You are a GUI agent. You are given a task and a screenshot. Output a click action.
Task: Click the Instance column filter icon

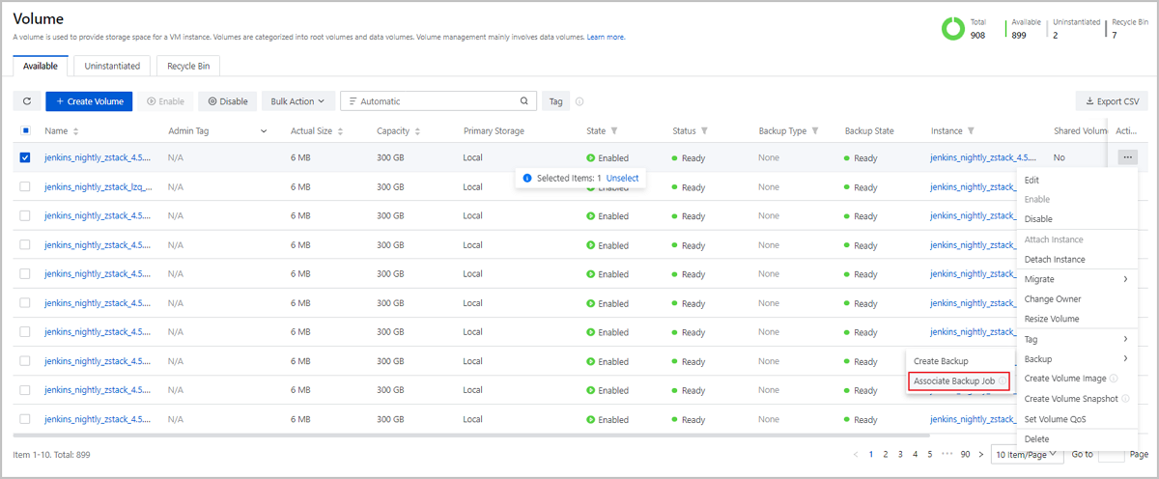point(971,131)
